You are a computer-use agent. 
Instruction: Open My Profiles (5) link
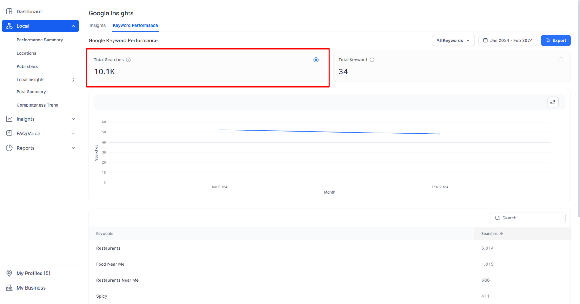pyautogui.click(x=33, y=273)
